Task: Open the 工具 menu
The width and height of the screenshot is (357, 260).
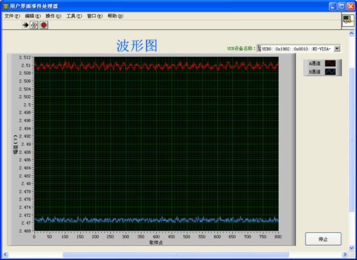Action: coord(74,16)
